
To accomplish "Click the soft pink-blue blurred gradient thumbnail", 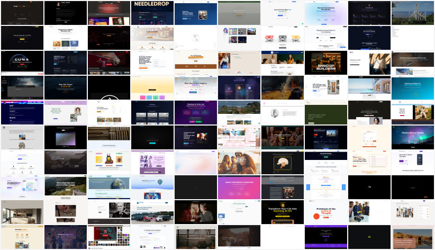I will [x=196, y=162].
